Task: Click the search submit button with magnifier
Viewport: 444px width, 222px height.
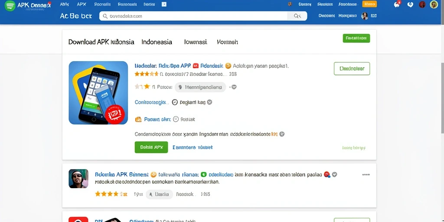Action: tap(297, 16)
